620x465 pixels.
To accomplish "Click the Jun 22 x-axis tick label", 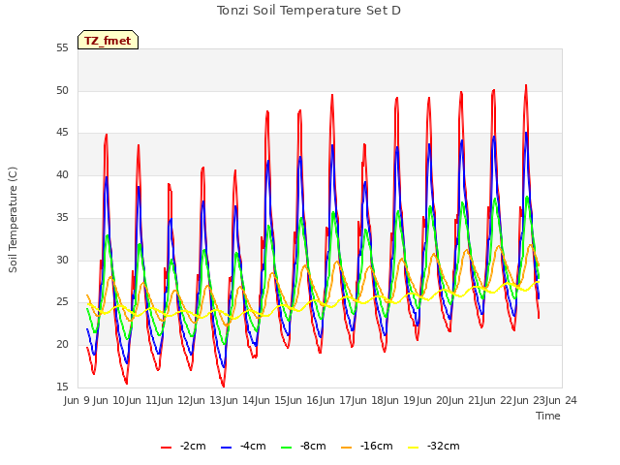I will point(497,401).
